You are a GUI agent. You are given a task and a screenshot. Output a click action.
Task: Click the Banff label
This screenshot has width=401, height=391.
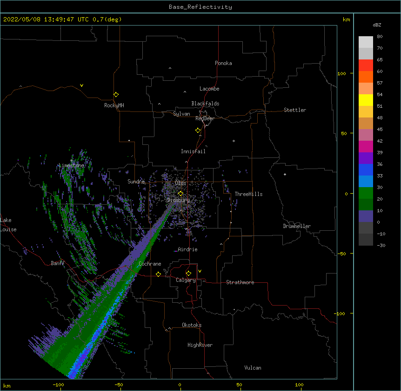pos(58,263)
